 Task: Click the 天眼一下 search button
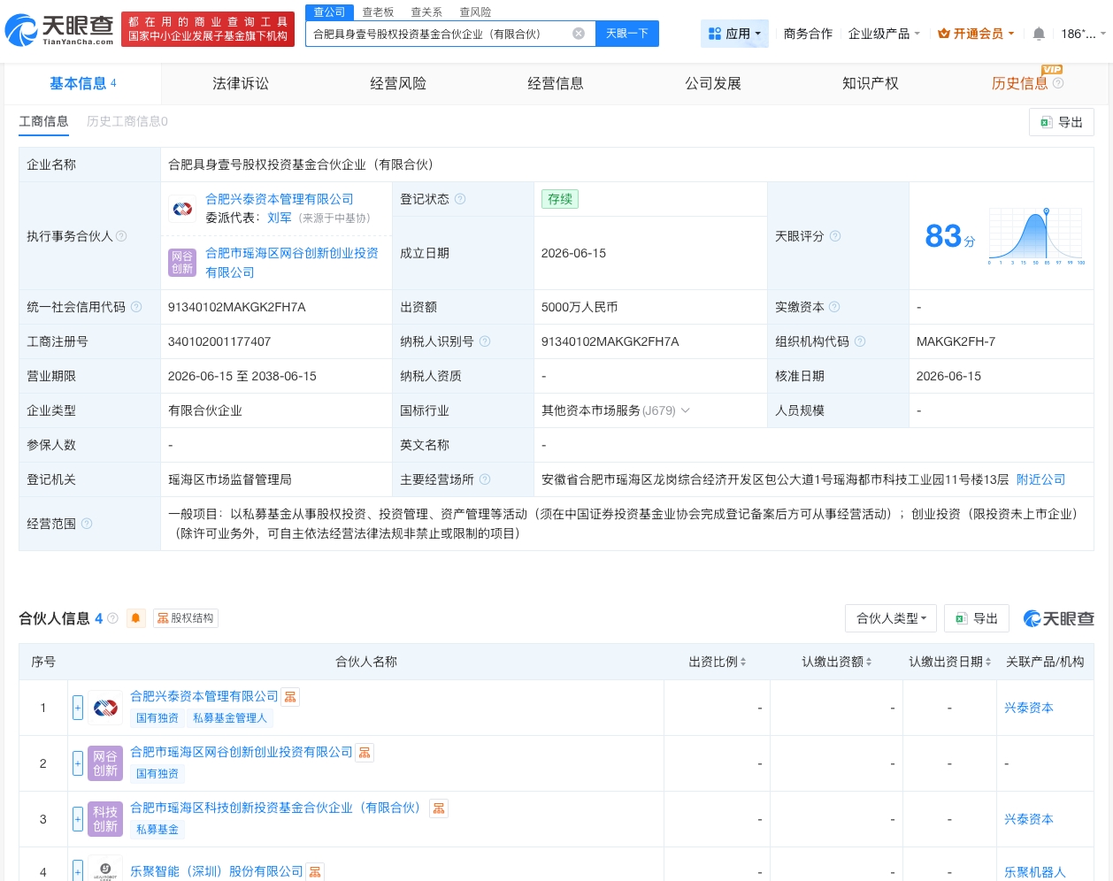tap(626, 34)
